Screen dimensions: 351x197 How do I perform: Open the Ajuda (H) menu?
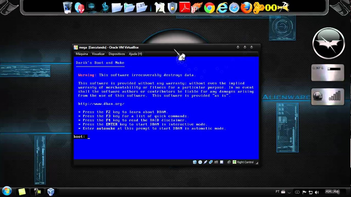(x=135, y=54)
